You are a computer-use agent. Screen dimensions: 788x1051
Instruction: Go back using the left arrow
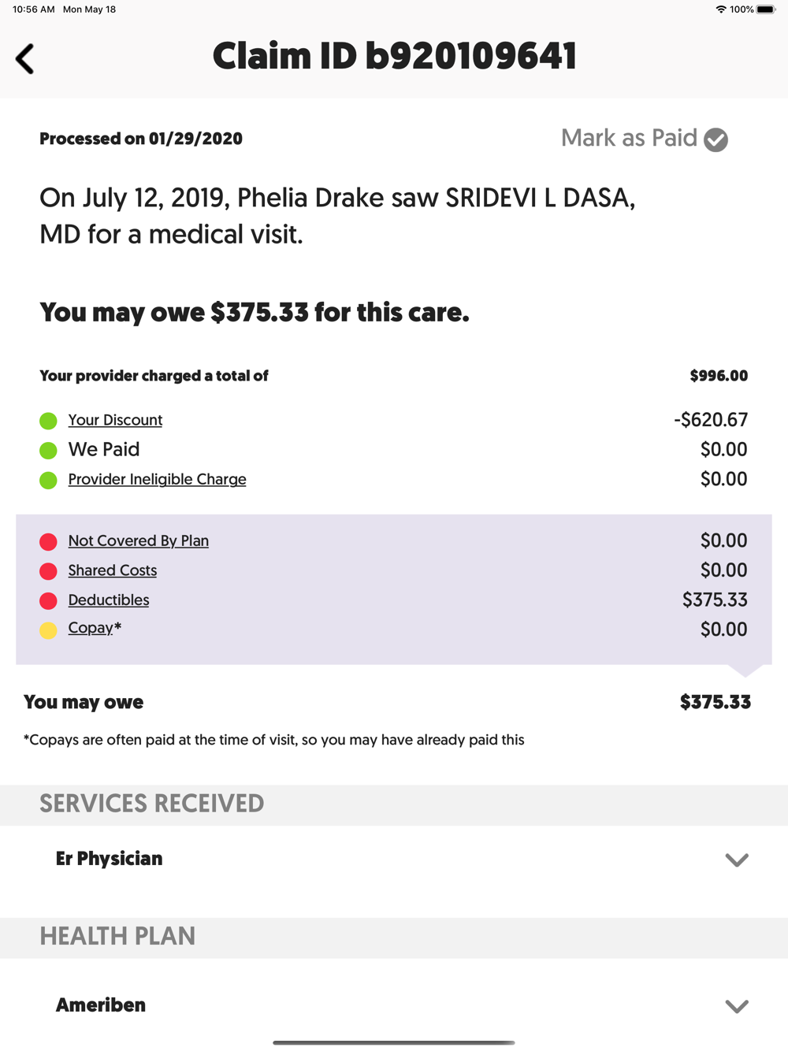[25, 59]
